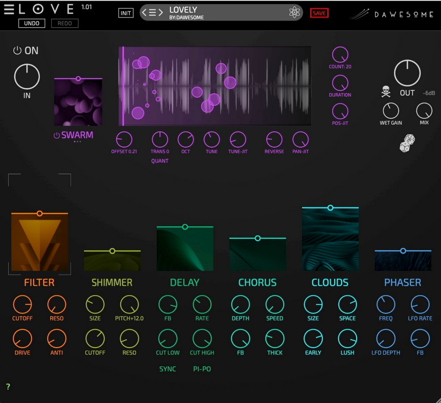Screen dimensions: 441x403
Task: Click the -6dB output label
Action: click(429, 93)
